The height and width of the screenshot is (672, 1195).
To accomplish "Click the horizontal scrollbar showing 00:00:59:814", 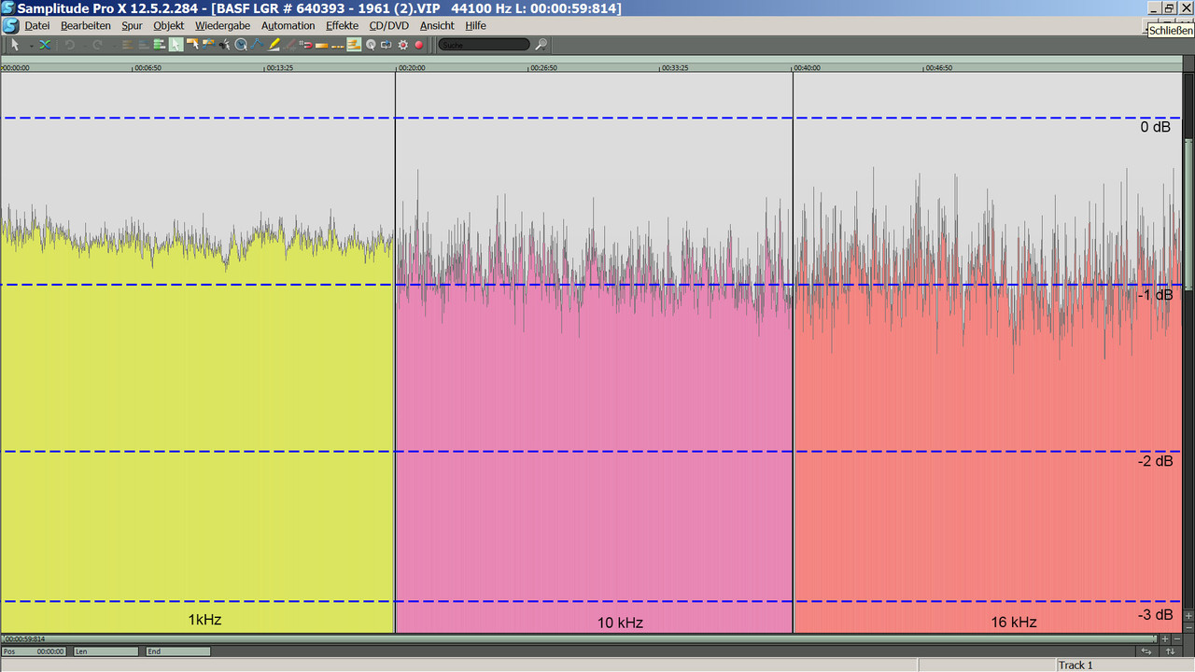I will click(579, 638).
